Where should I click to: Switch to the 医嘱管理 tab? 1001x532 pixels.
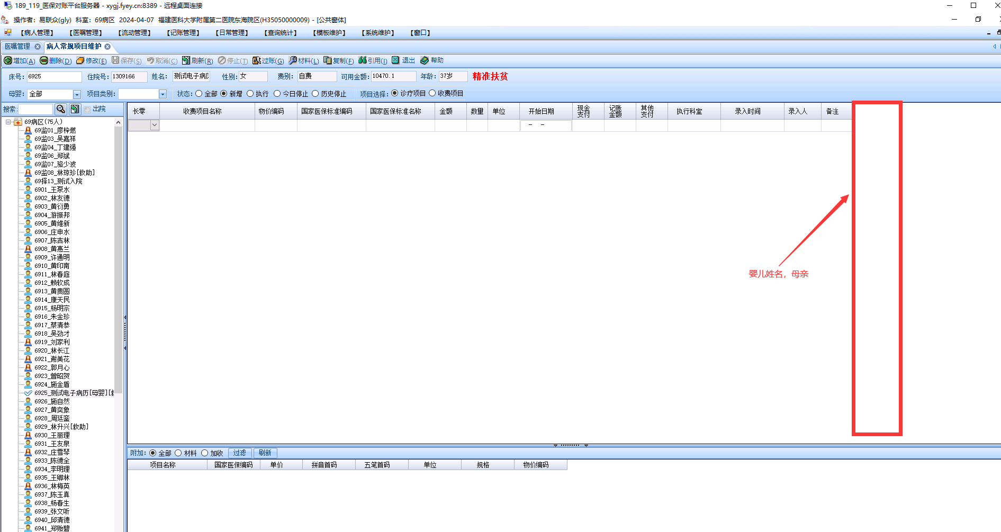click(17, 47)
